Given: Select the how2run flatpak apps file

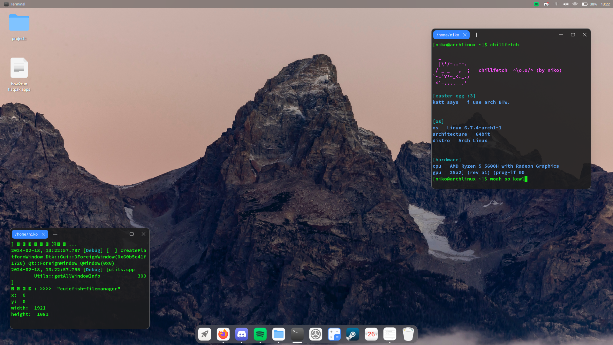Looking at the screenshot, I should (x=19, y=74).
